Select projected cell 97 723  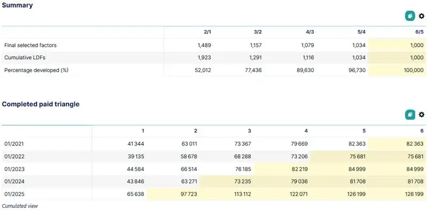coord(188,194)
